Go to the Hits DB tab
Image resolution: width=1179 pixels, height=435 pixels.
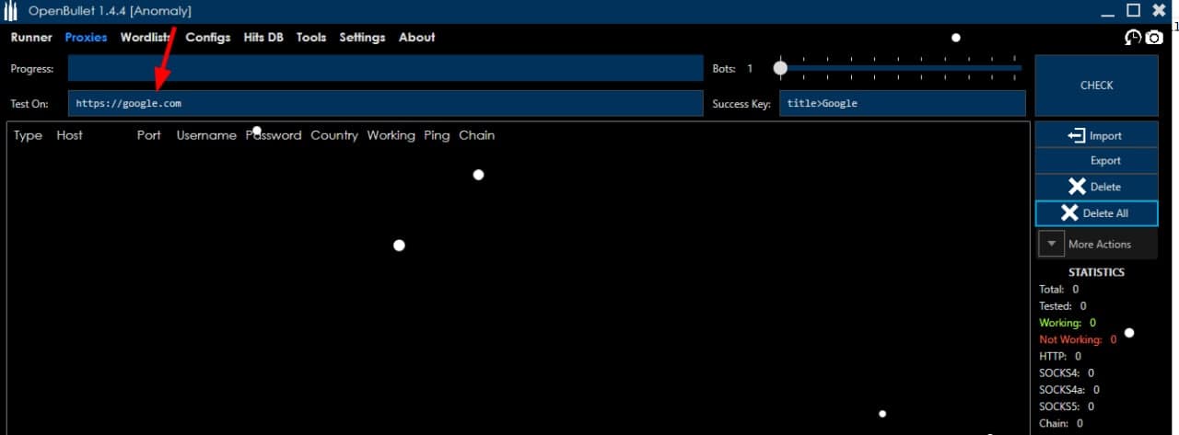263,38
